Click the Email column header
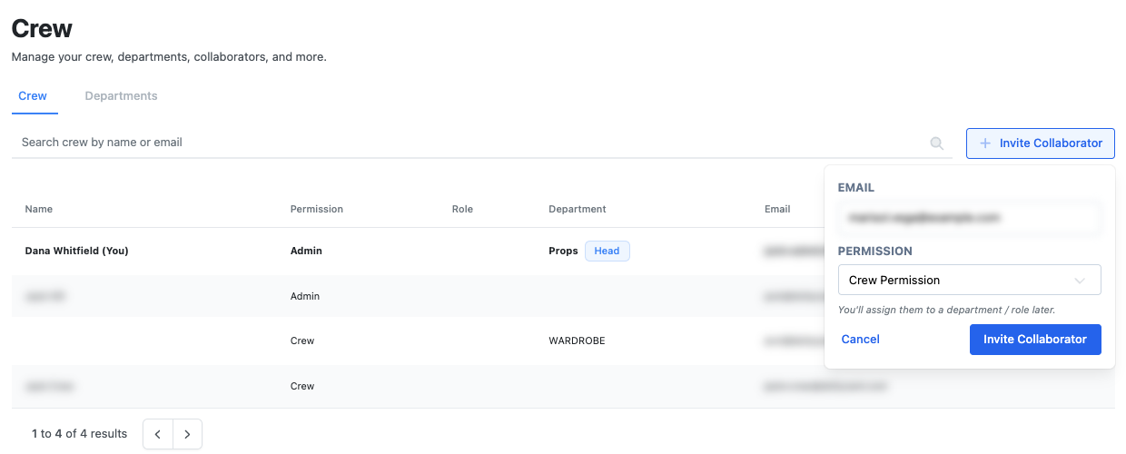Screen dimensions: 1126x454 pos(777,209)
